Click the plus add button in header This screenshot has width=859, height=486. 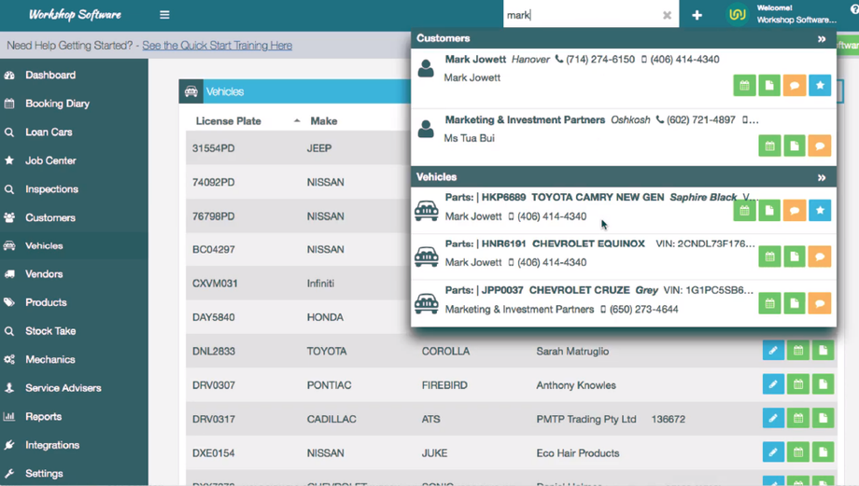click(x=697, y=15)
